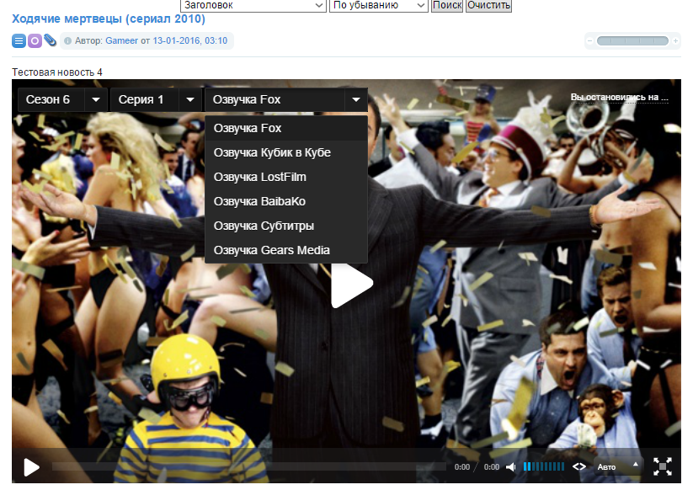
Task: Click the Очистить button
Action: tap(489, 6)
